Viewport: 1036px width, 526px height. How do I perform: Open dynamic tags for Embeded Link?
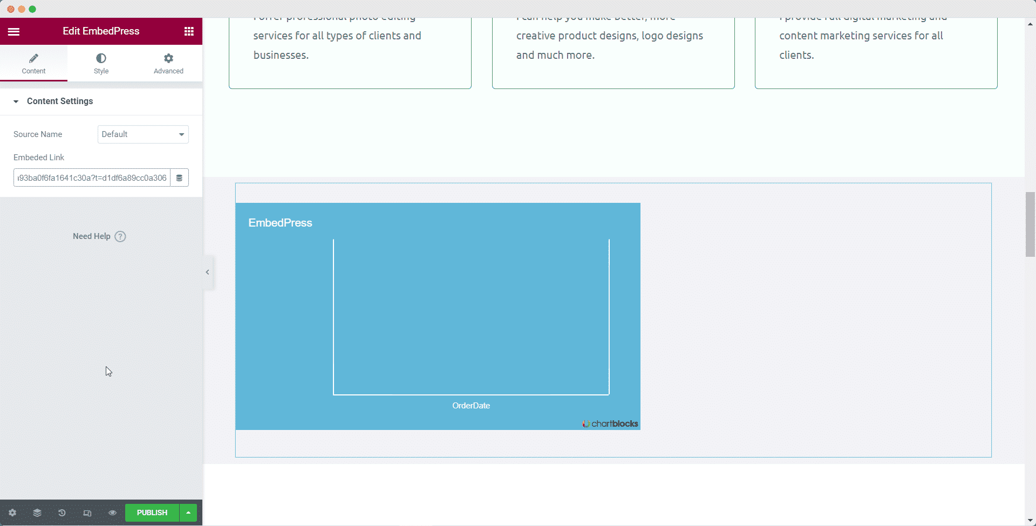[180, 177]
